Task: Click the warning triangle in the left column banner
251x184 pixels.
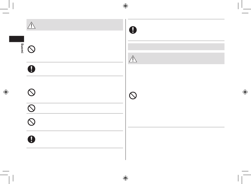Action: coord(31,25)
